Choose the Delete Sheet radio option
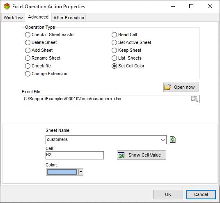 (x=41, y=42)
